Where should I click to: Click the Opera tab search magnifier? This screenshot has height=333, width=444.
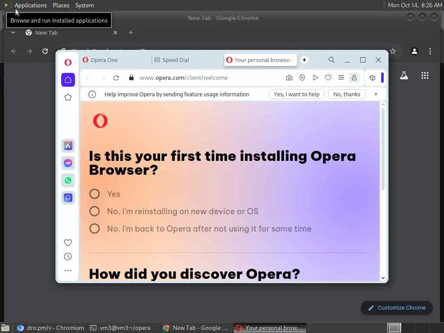(332, 60)
